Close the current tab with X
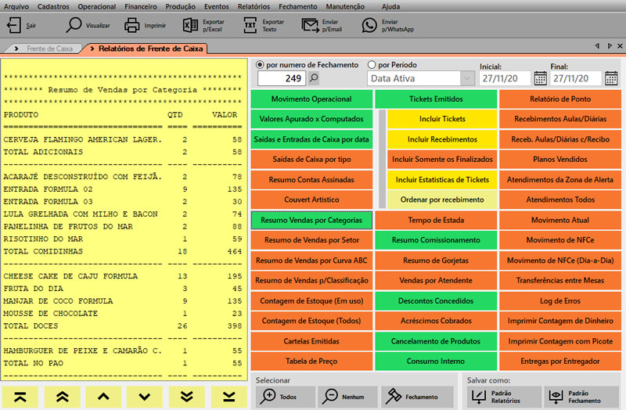Image resolution: width=626 pixels, height=410 pixels. click(620, 46)
